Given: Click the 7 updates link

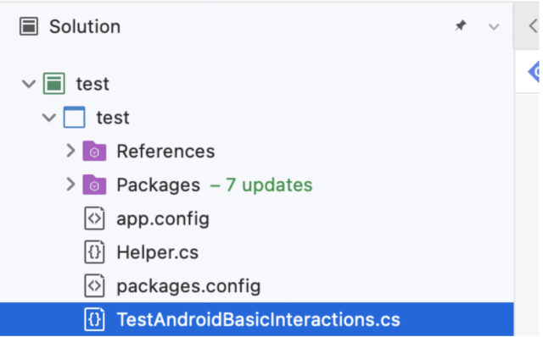Looking at the screenshot, I should [261, 185].
